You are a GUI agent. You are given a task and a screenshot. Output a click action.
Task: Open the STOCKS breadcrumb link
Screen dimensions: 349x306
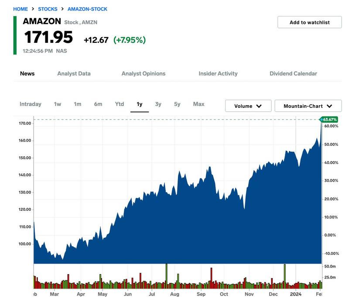[48, 9]
